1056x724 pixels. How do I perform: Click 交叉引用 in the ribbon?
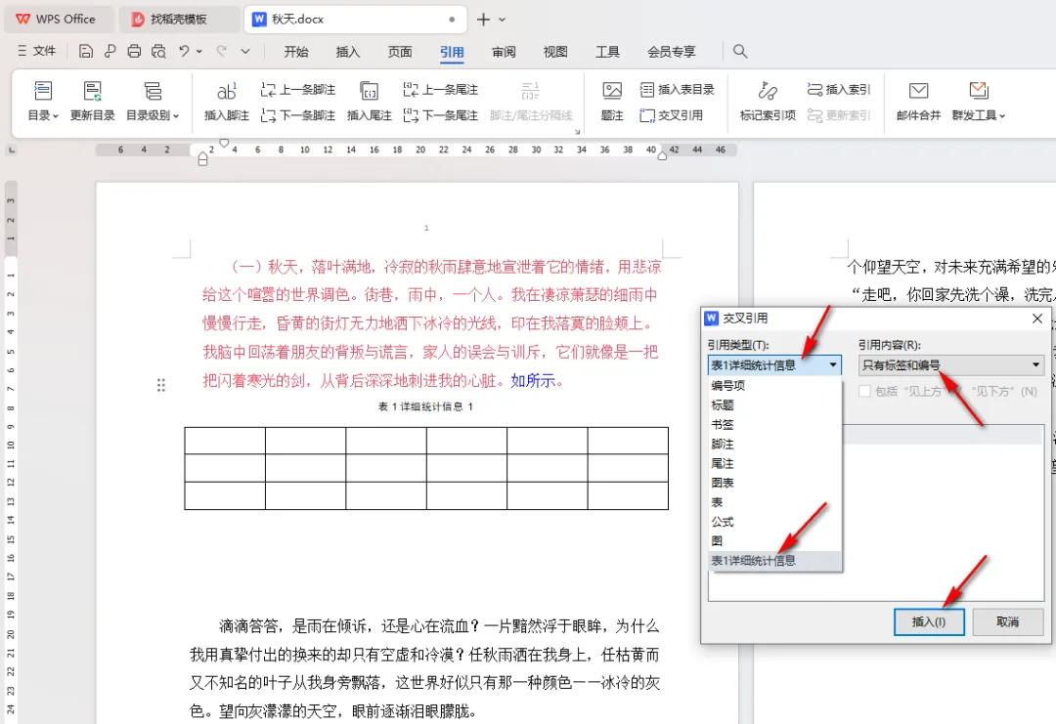(671, 115)
